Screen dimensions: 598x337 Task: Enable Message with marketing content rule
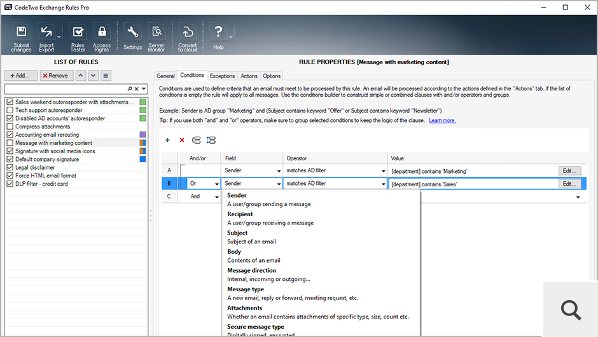10,143
